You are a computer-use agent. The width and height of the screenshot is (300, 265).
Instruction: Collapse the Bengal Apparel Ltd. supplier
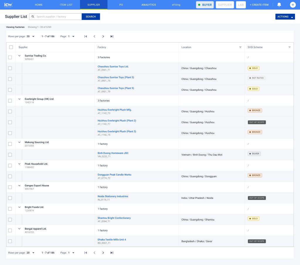(19, 229)
